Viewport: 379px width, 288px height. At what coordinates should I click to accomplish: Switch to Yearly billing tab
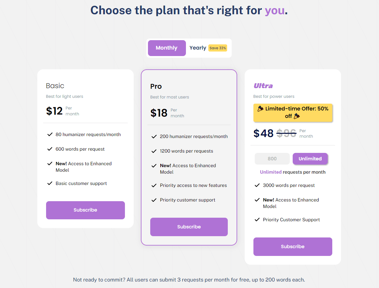pos(198,48)
